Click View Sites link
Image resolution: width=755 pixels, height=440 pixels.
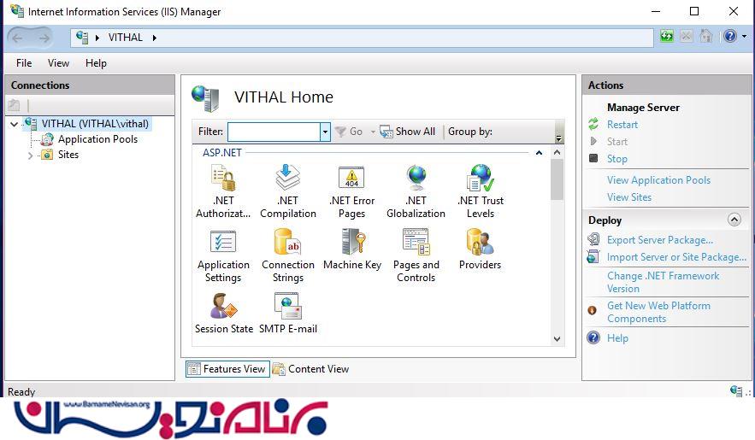[628, 197]
